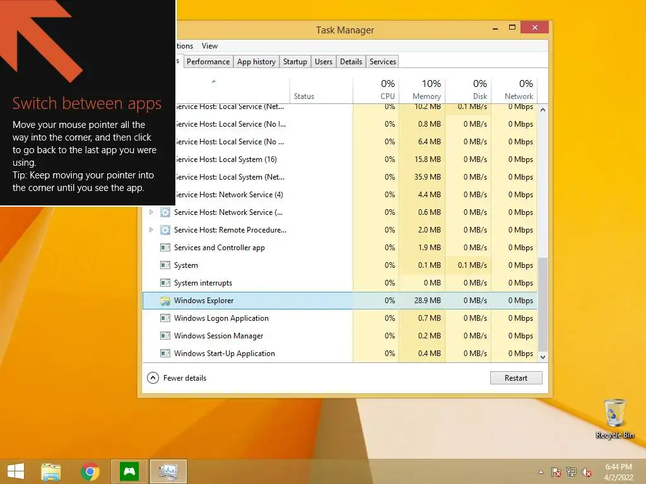Click the Windows Explorer folder icon
Viewport: 646px width, 484px height.
[x=165, y=301]
